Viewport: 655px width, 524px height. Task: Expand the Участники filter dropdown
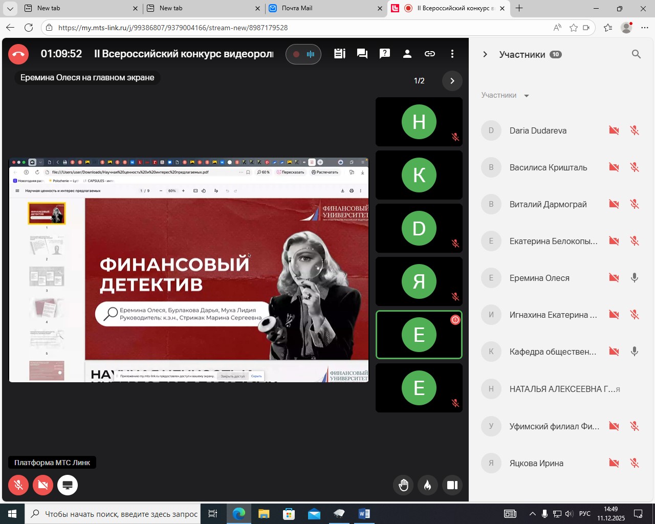505,96
